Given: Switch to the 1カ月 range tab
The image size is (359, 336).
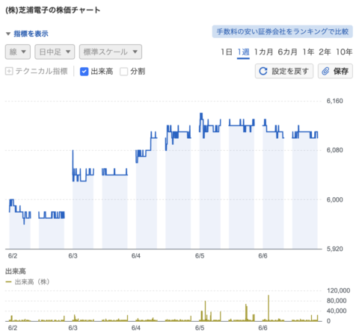Looking at the screenshot, I should [263, 52].
